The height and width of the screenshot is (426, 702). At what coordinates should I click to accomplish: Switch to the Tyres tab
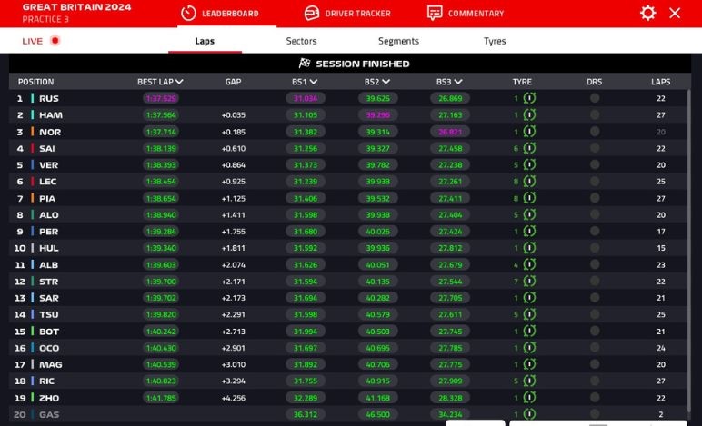[495, 41]
